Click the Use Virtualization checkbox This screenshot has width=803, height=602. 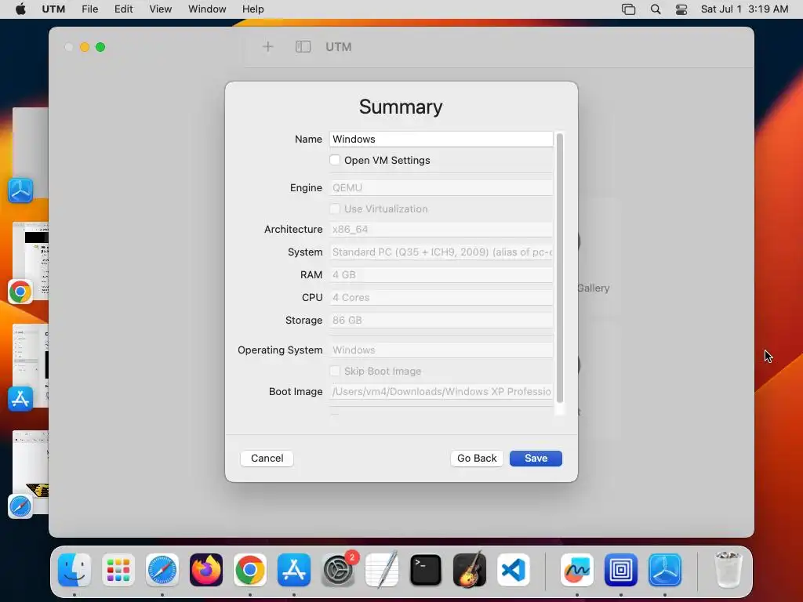[x=335, y=209]
